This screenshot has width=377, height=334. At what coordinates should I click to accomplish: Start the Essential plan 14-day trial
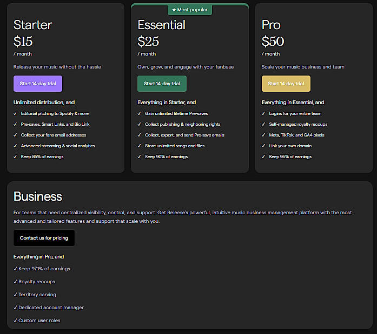pos(162,84)
